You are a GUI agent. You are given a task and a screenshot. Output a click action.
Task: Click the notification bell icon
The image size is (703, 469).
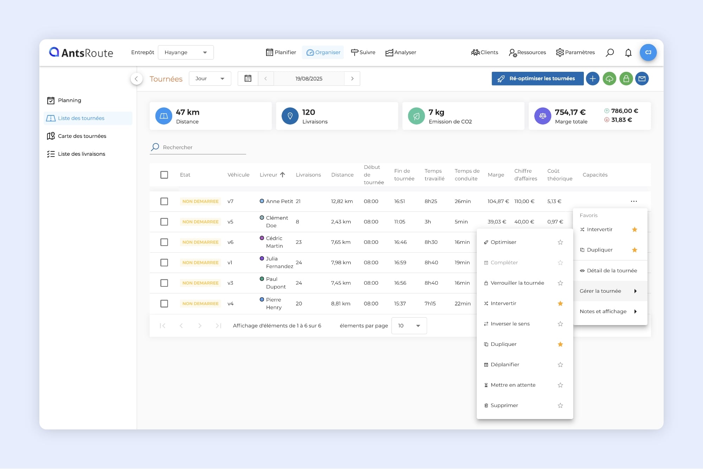(628, 53)
